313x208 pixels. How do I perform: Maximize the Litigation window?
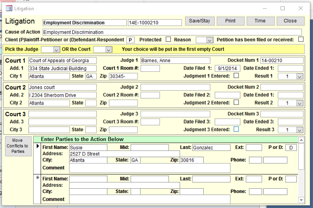click(x=282, y=8)
